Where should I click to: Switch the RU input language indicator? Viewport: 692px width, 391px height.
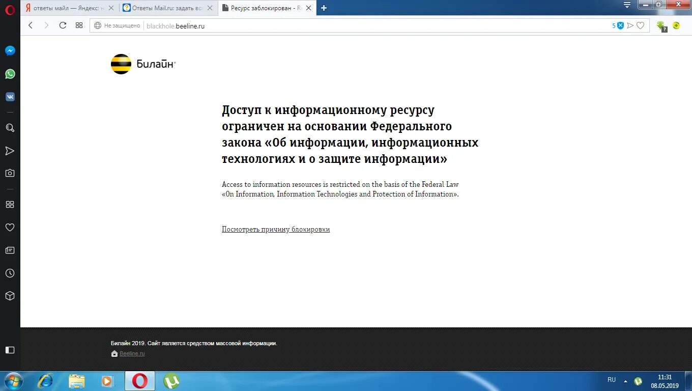tap(612, 380)
